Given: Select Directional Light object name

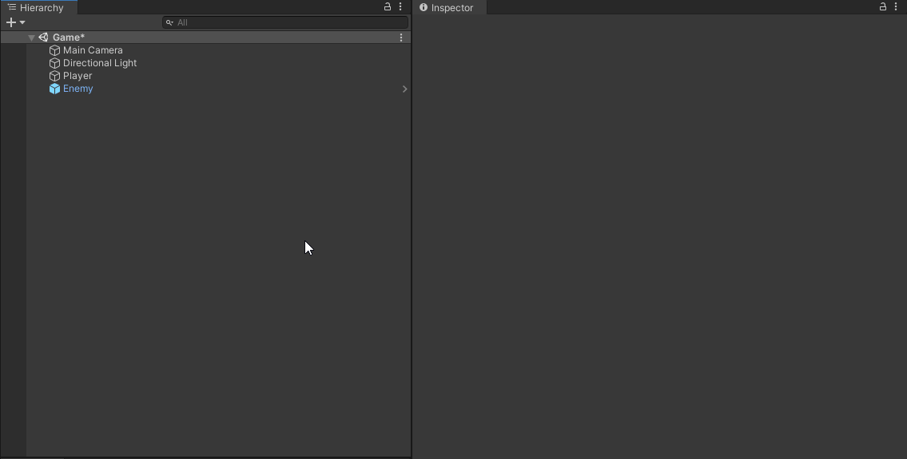Looking at the screenshot, I should [x=100, y=63].
